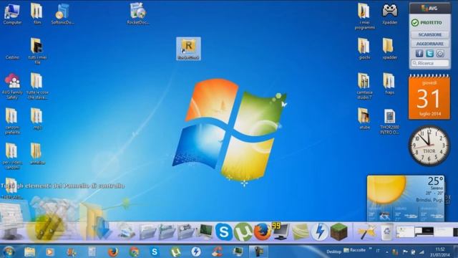This screenshot has width=458, height=258.
Task: Click the IT language indicator
Action: [378, 251]
